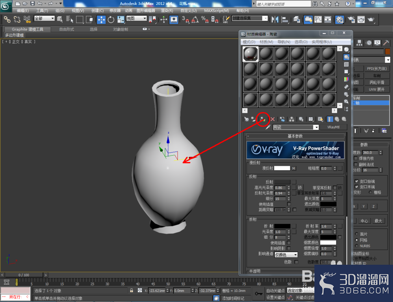Click Get Material in Material Editor

(246, 119)
